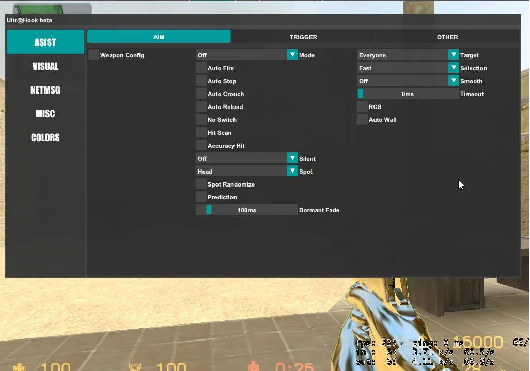Open the Mode dropdown
530x371 pixels.
pos(292,55)
